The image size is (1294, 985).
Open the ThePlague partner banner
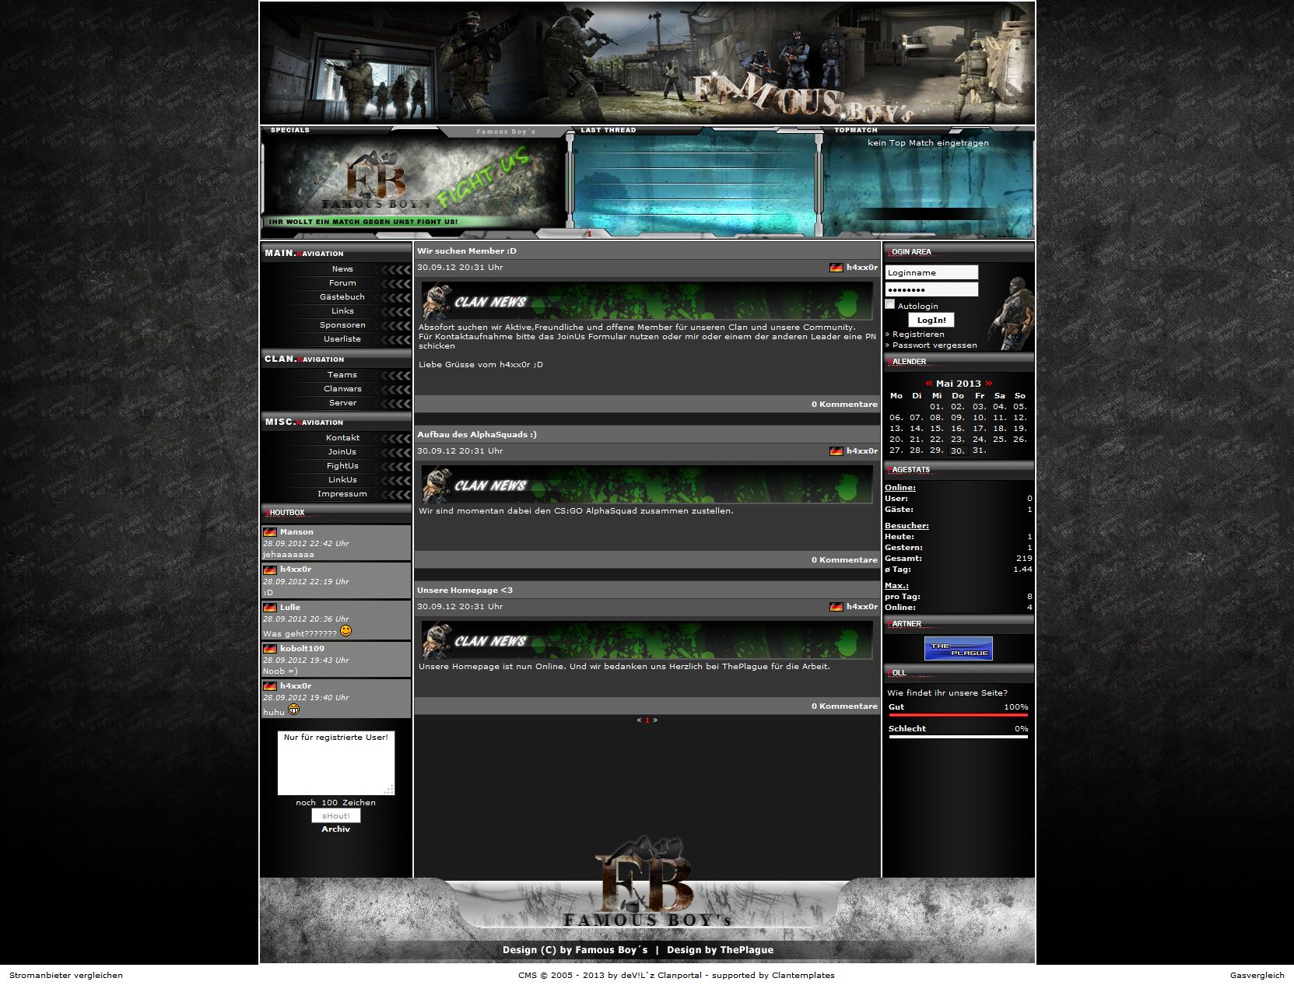958,648
